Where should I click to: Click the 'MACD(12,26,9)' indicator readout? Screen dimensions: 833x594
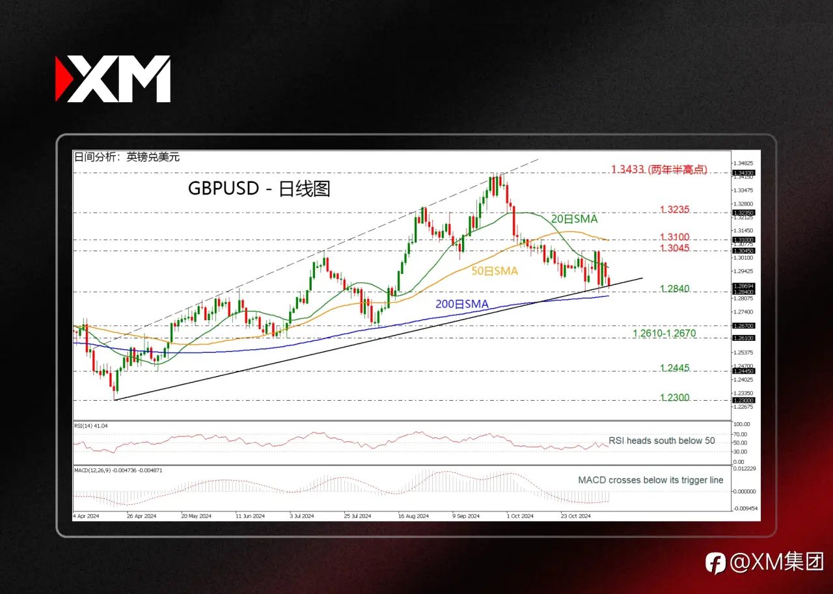pos(118,470)
